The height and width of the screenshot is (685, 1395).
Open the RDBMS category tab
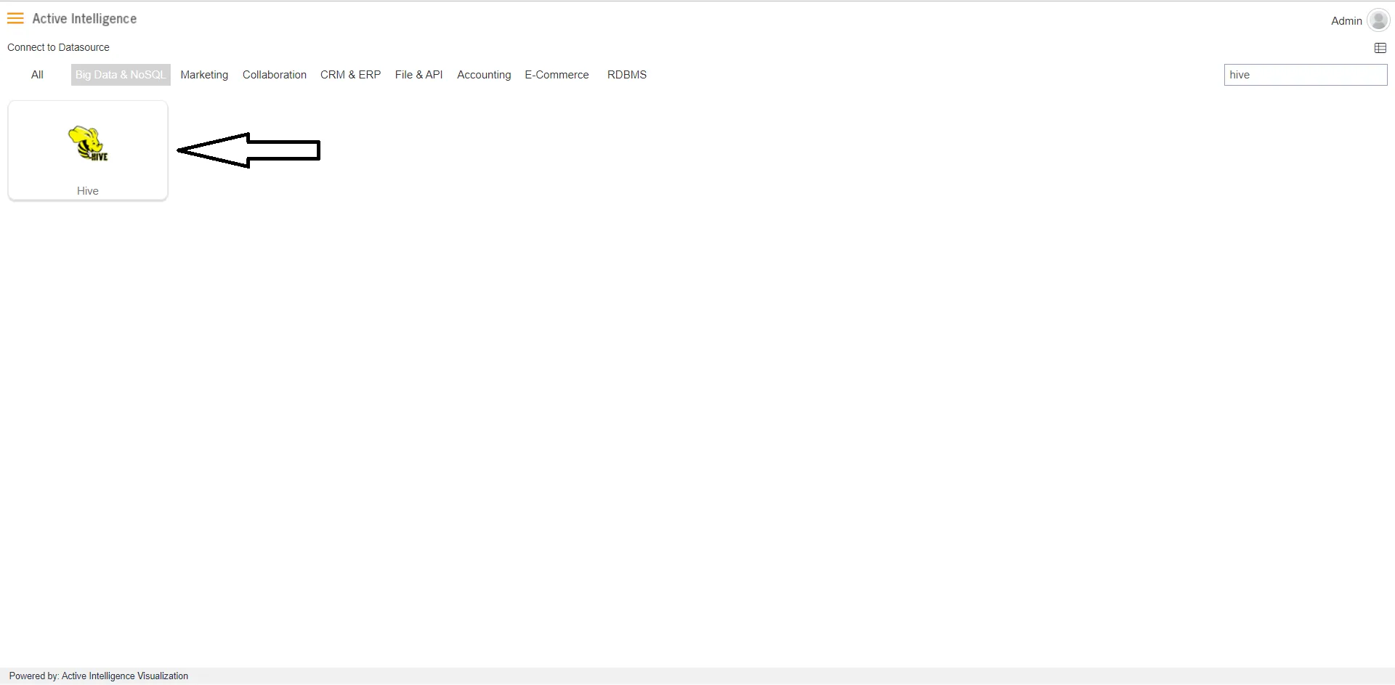click(x=627, y=75)
